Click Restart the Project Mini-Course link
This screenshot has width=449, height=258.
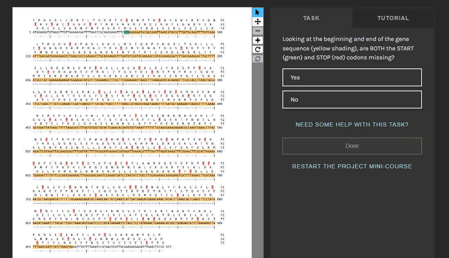coord(352,166)
